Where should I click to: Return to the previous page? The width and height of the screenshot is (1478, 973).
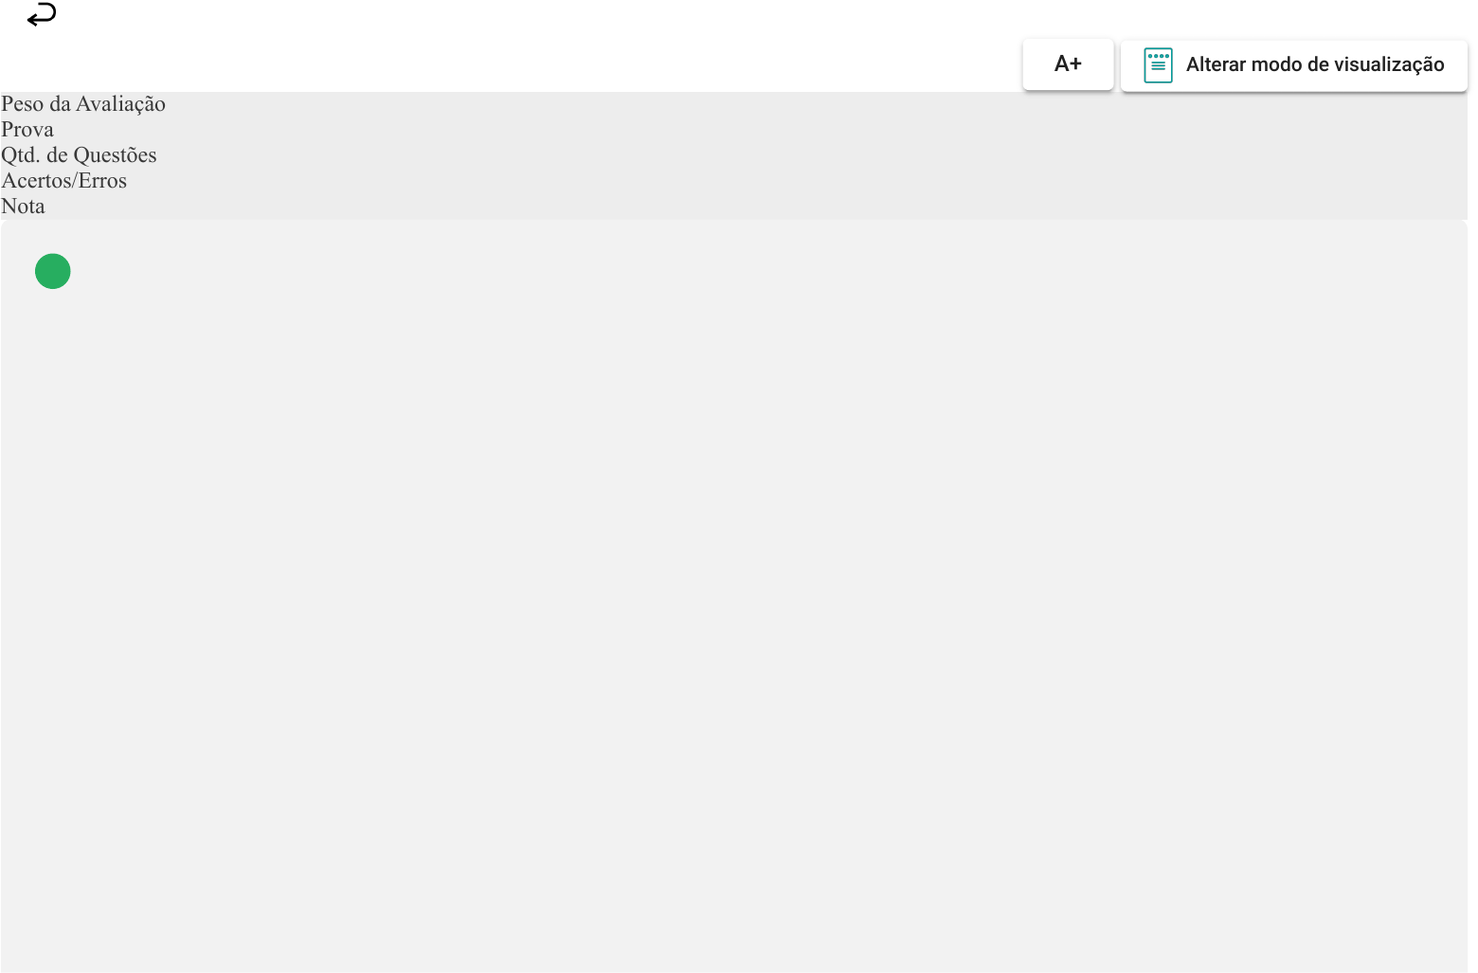pyautogui.click(x=42, y=15)
